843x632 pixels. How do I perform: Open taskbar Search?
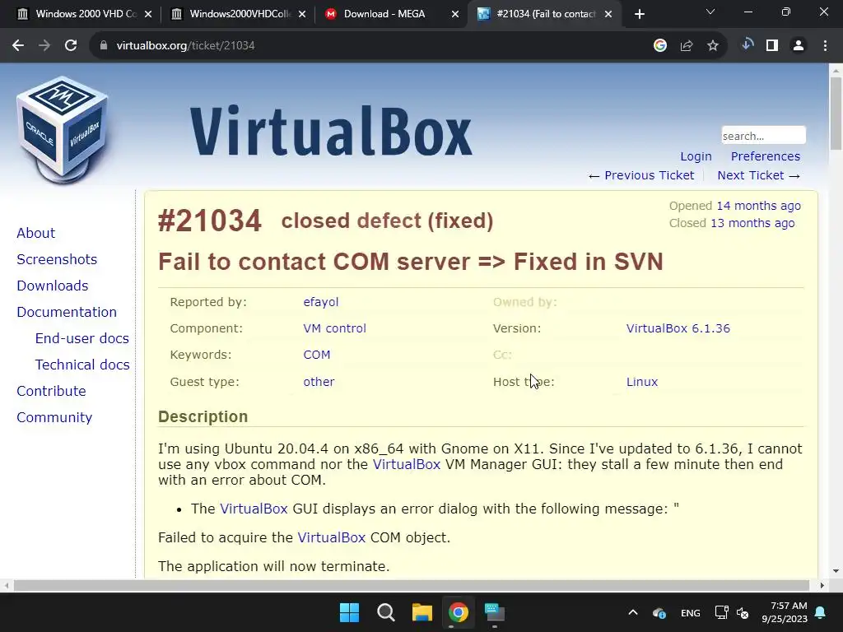pos(385,612)
